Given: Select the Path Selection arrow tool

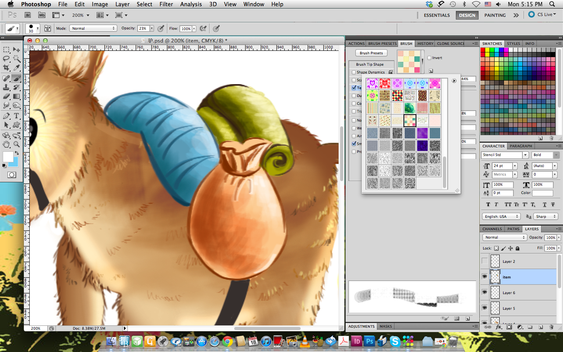Looking at the screenshot, I should (6, 125).
